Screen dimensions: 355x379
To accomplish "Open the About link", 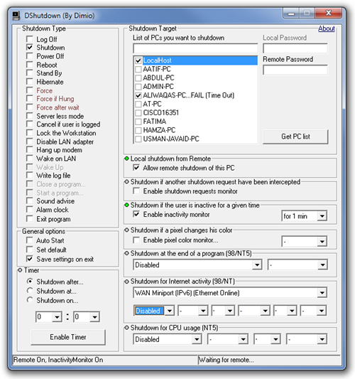I will pyautogui.click(x=327, y=28).
